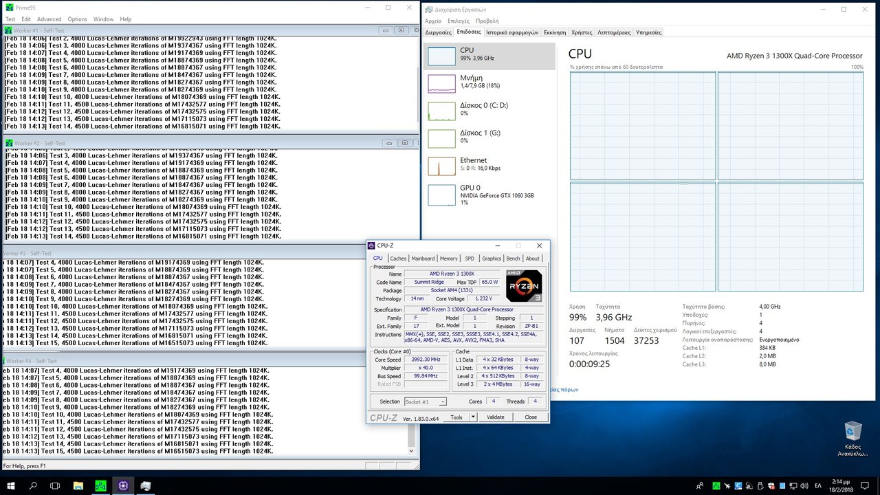Click the Task Manager title bar icon
The width and height of the screenshot is (880, 495).
click(429, 9)
